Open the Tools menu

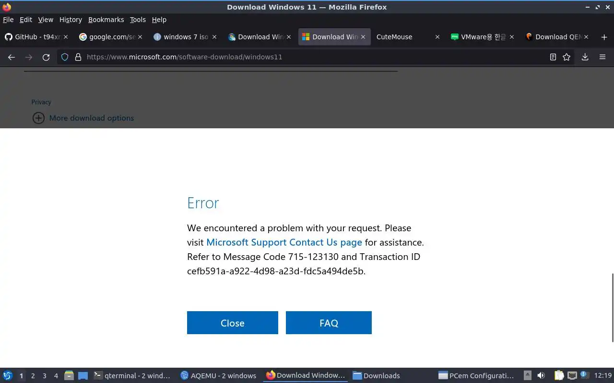point(138,20)
